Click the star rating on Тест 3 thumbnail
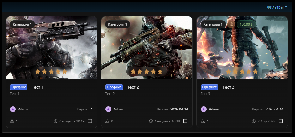295x137 pixels. point(242,72)
